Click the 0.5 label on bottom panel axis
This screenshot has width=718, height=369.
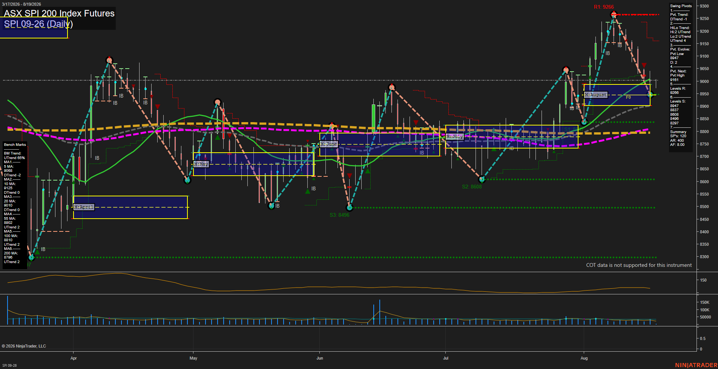703,338
